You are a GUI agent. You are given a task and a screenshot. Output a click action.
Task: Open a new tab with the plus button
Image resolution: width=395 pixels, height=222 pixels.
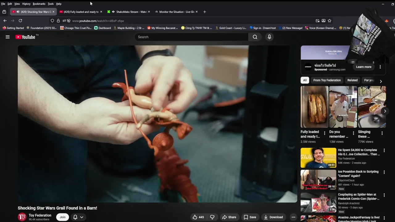205,12
